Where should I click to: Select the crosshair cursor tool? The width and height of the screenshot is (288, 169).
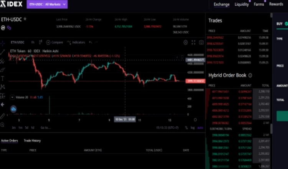click(x=3, y=43)
